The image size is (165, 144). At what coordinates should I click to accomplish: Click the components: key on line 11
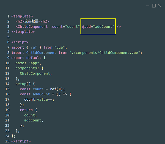(x=27, y=68)
